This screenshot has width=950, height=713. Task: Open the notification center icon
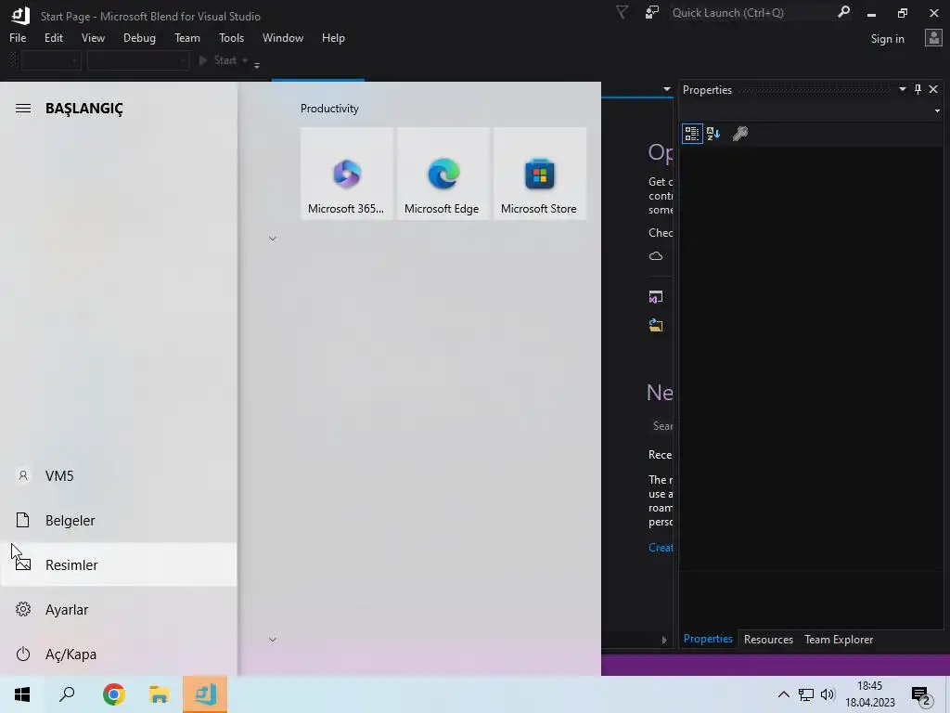tap(921, 694)
